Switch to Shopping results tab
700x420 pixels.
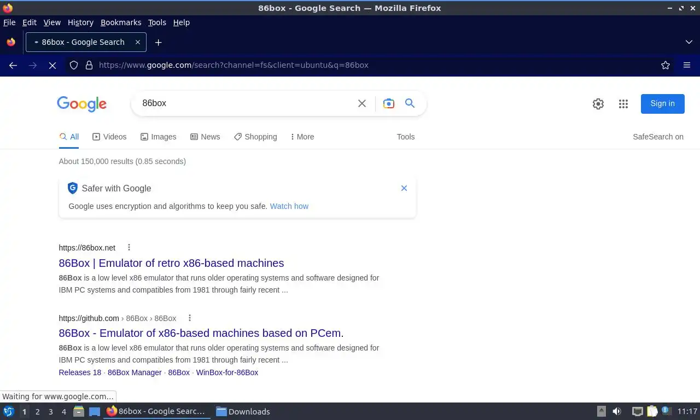point(255,137)
